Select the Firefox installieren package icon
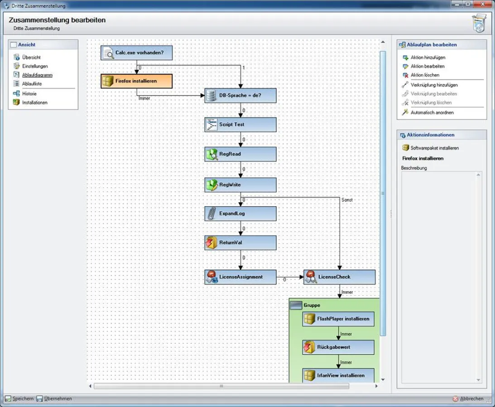Image resolution: width=495 pixels, height=407 pixels. 109,80
